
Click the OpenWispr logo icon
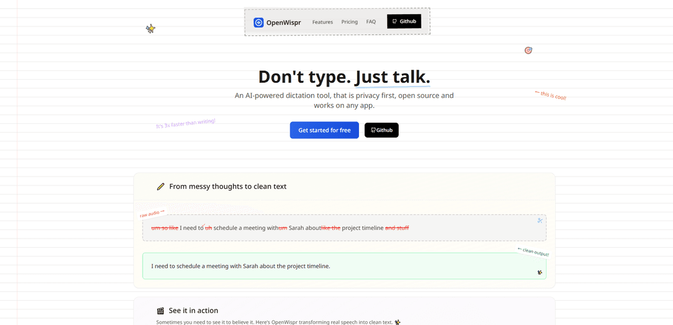point(259,22)
